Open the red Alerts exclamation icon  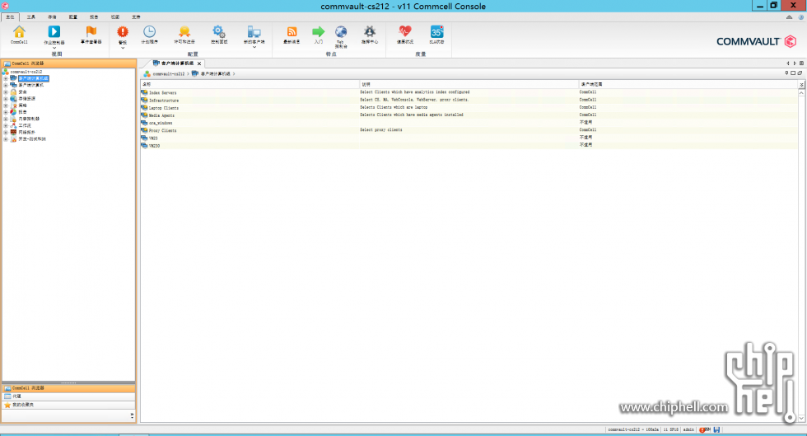click(x=123, y=32)
